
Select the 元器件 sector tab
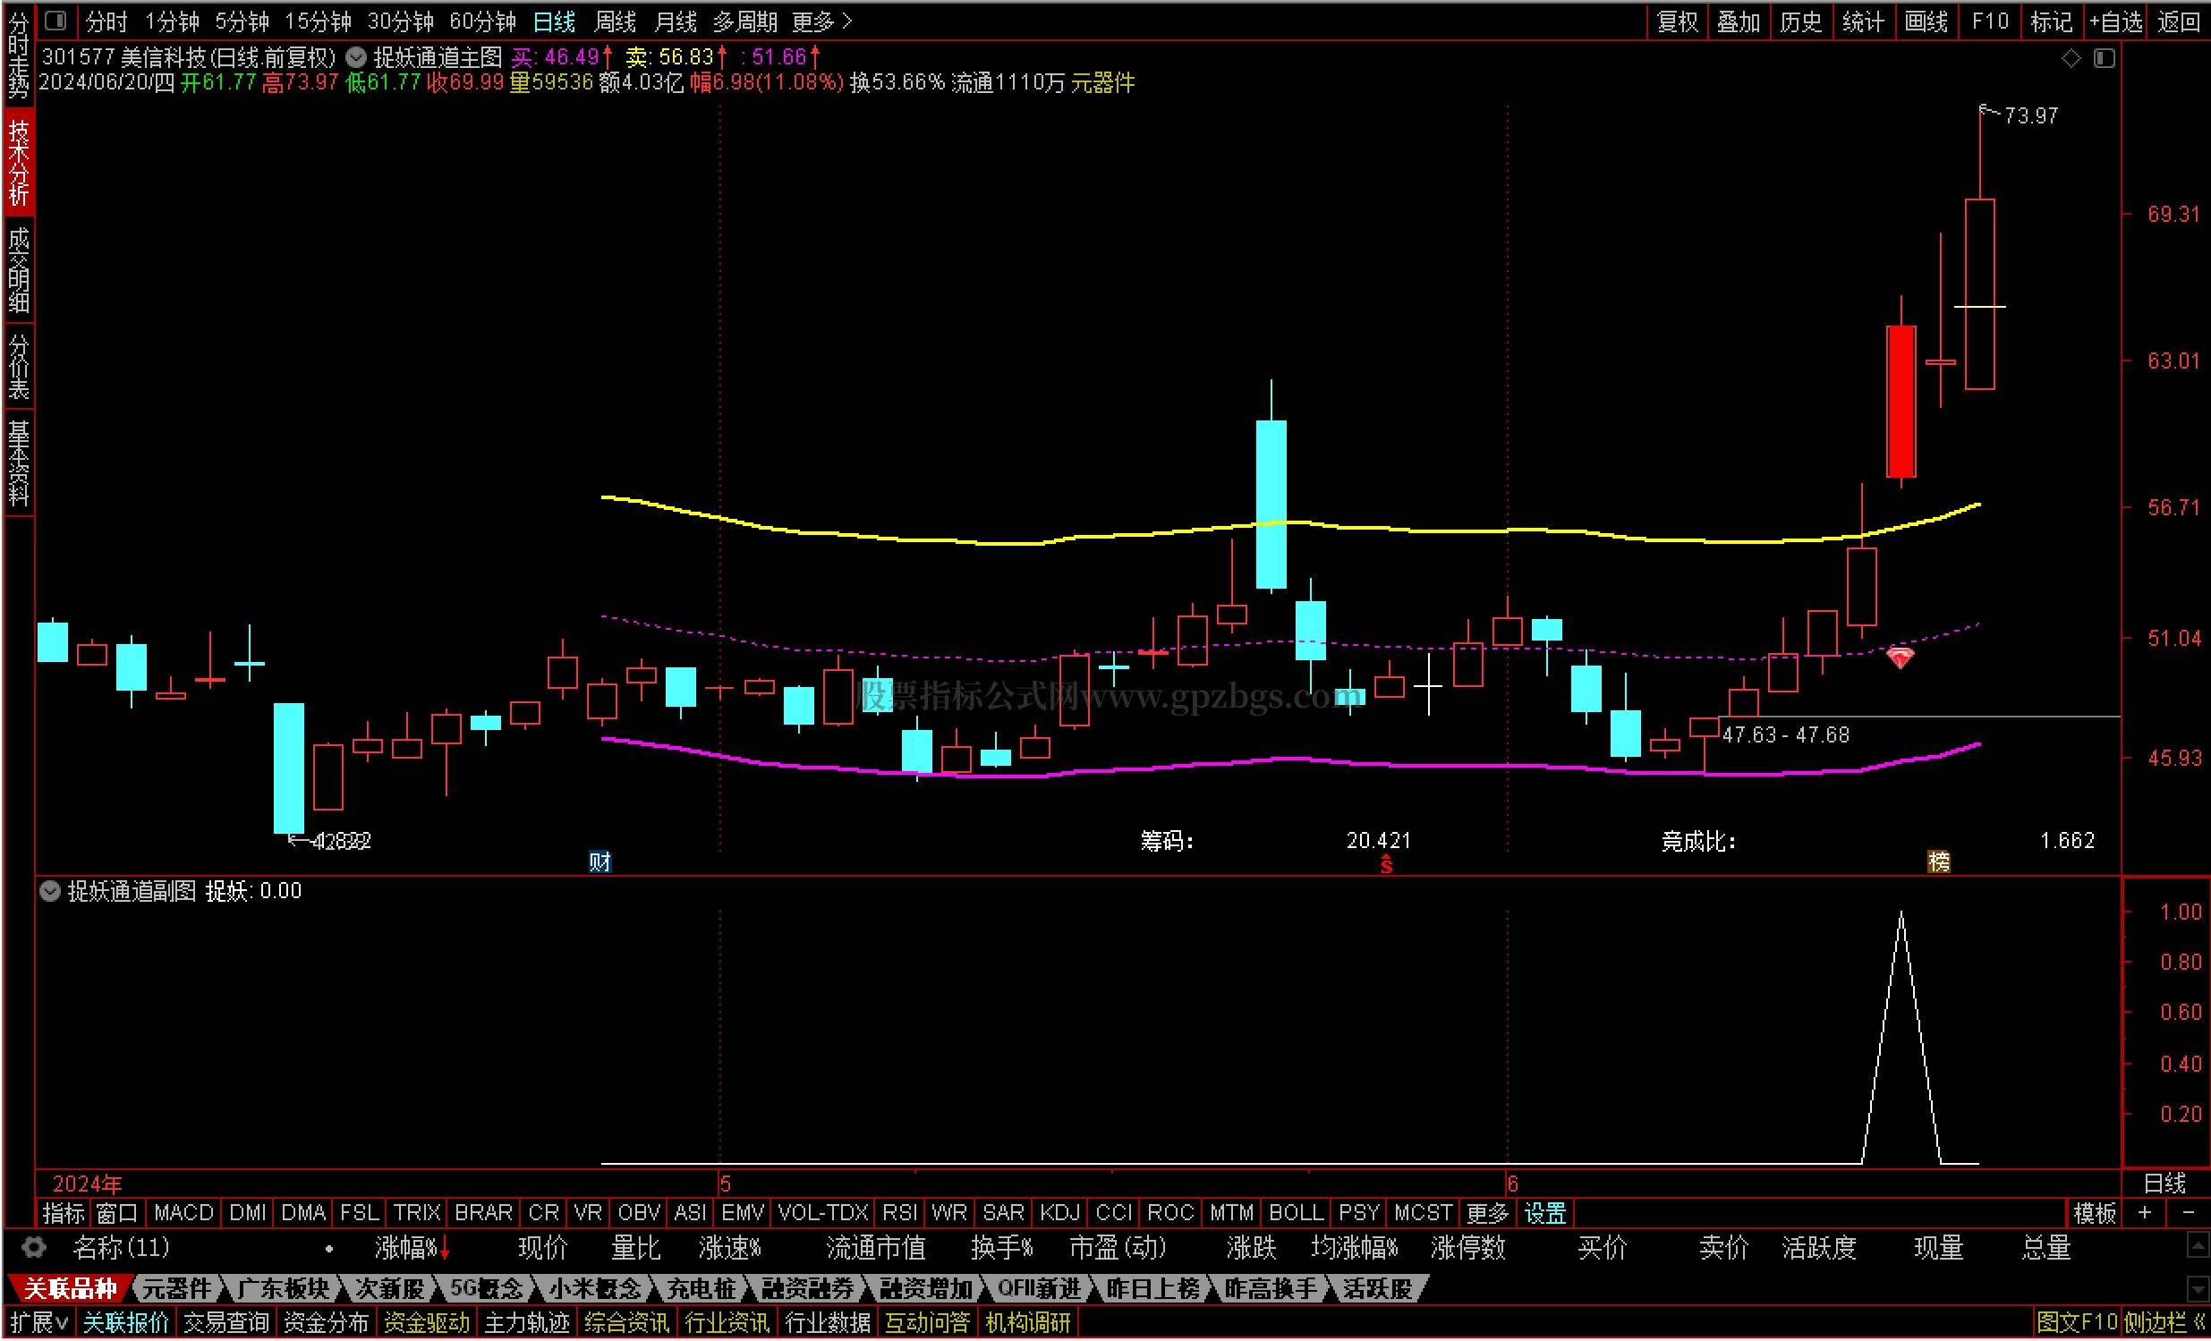pos(177,1289)
